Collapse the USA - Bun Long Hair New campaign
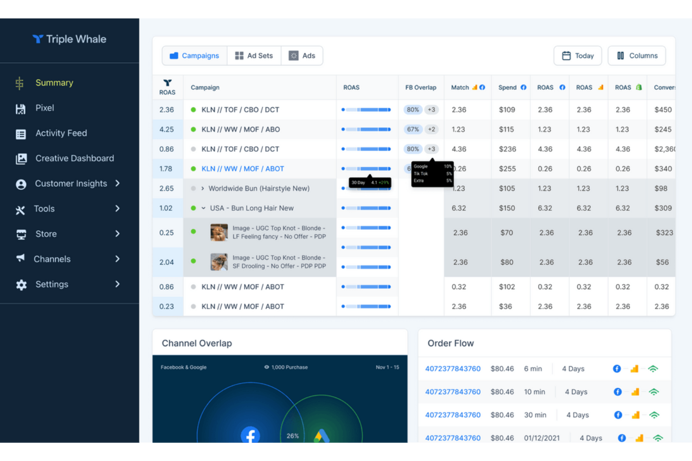The height and width of the screenshot is (461, 692). point(203,208)
